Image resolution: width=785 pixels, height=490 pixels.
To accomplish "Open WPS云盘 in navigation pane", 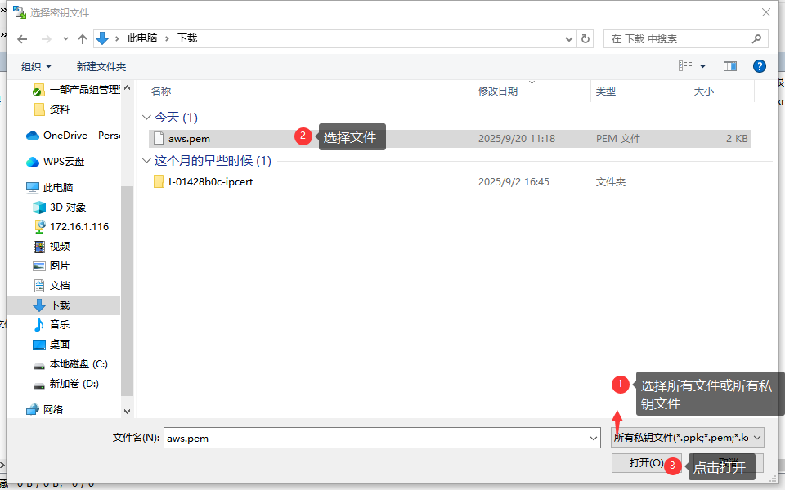I will (64, 162).
